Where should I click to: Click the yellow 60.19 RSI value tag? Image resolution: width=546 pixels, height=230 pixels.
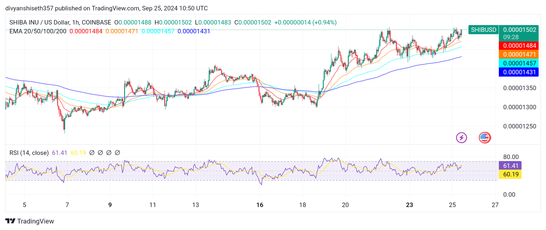click(510, 174)
